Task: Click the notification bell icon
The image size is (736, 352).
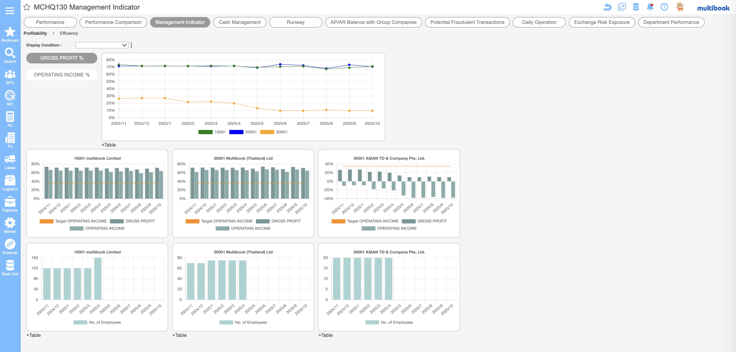Action: click(x=650, y=7)
